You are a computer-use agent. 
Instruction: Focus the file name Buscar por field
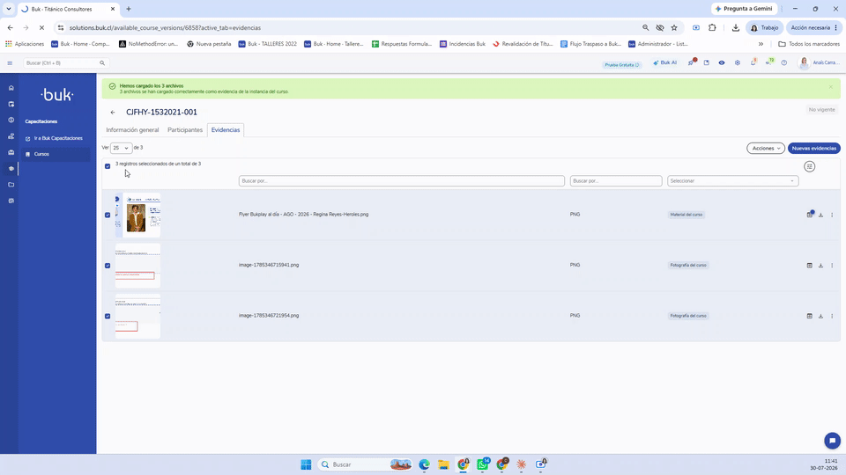[402, 181]
